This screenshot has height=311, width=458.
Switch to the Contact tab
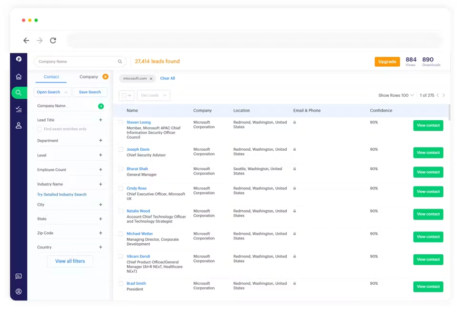(x=51, y=77)
